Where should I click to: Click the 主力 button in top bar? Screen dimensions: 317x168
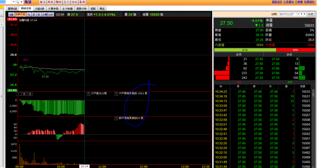pyautogui.click(x=66, y=2)
